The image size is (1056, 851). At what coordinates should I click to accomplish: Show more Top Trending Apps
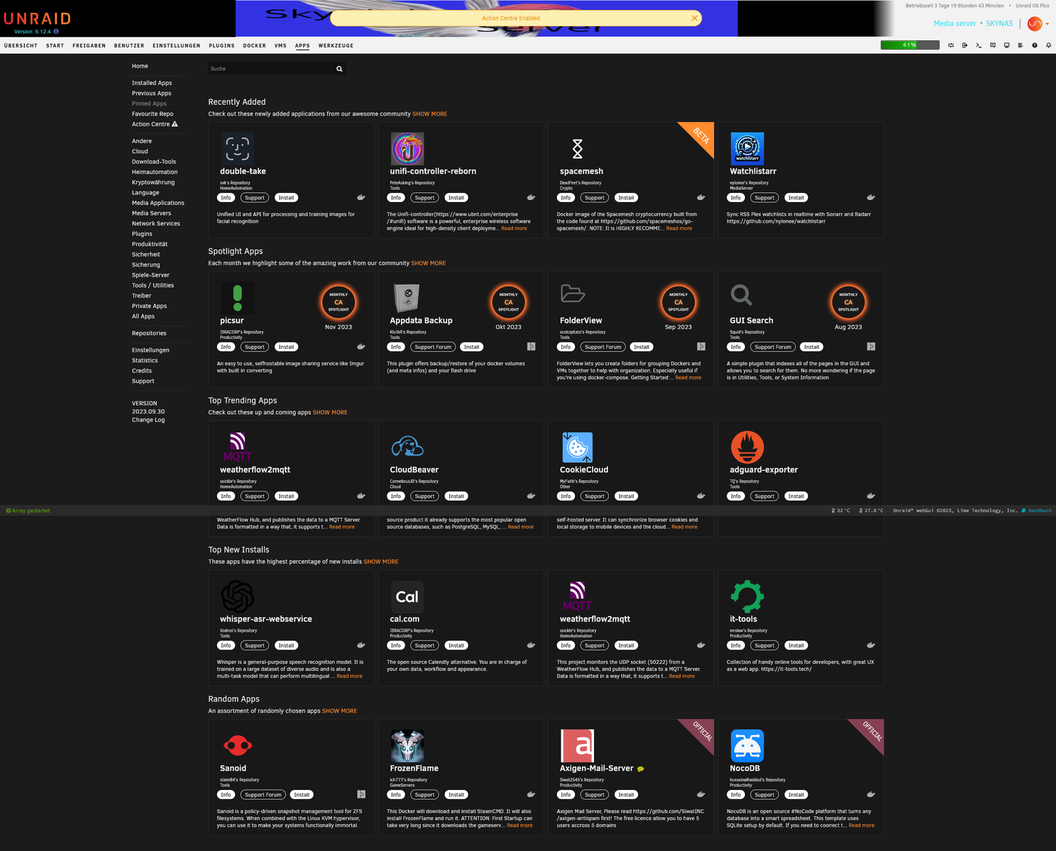[x=330, y=413]
